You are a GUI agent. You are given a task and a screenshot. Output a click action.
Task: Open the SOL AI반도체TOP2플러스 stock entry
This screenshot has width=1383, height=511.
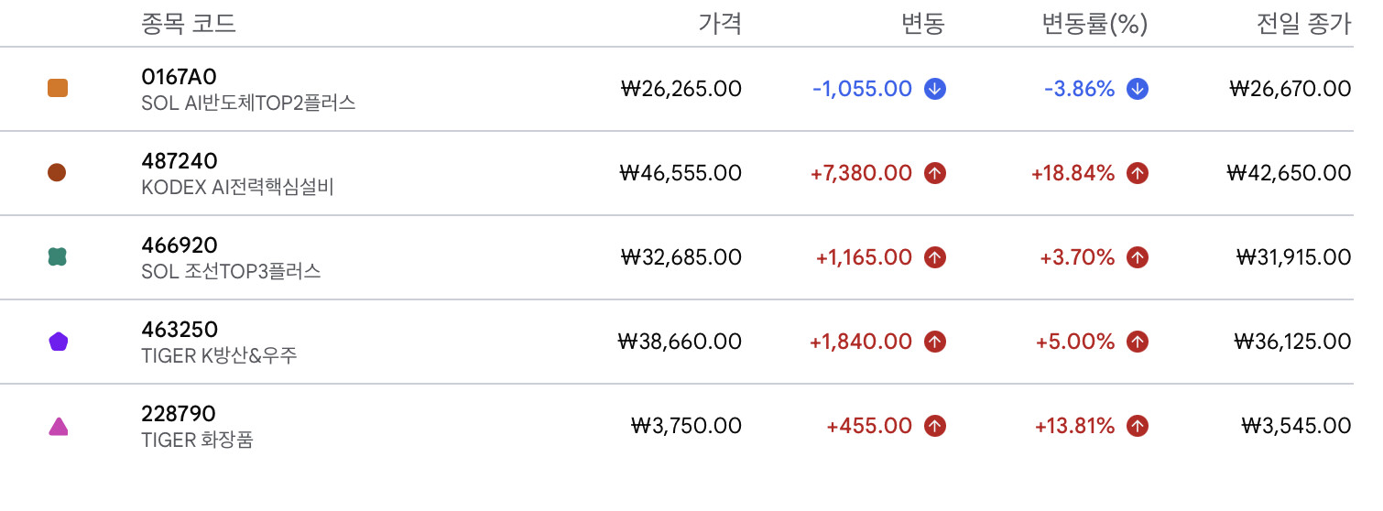248,103
